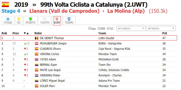Image resolution: width=181 pixels, height=90 pixels.
Task: Click the polka dot KOM jersey icon
Action: pos(57,19)
